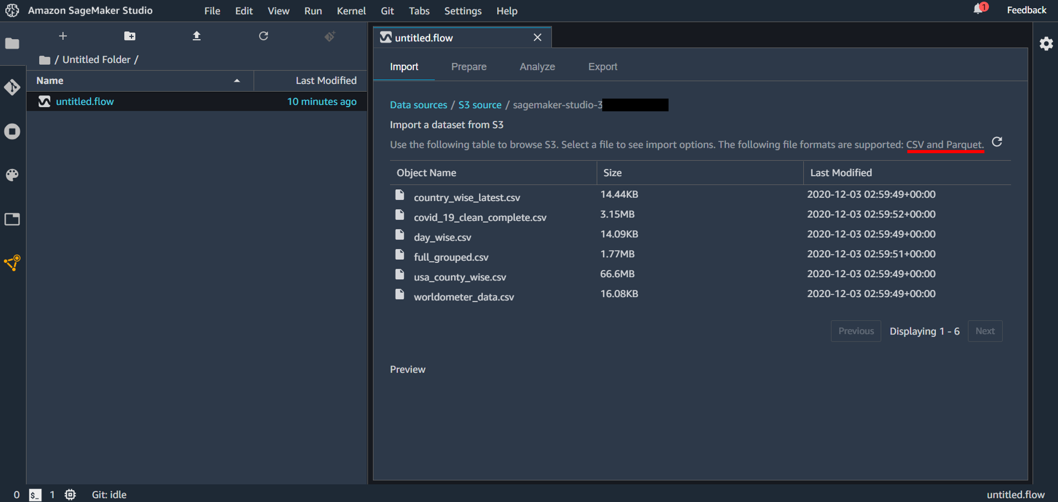This screenshot has width=1058, height=502.
Task: Click untitled.flow label in status bar
Action: [1016, 495]
